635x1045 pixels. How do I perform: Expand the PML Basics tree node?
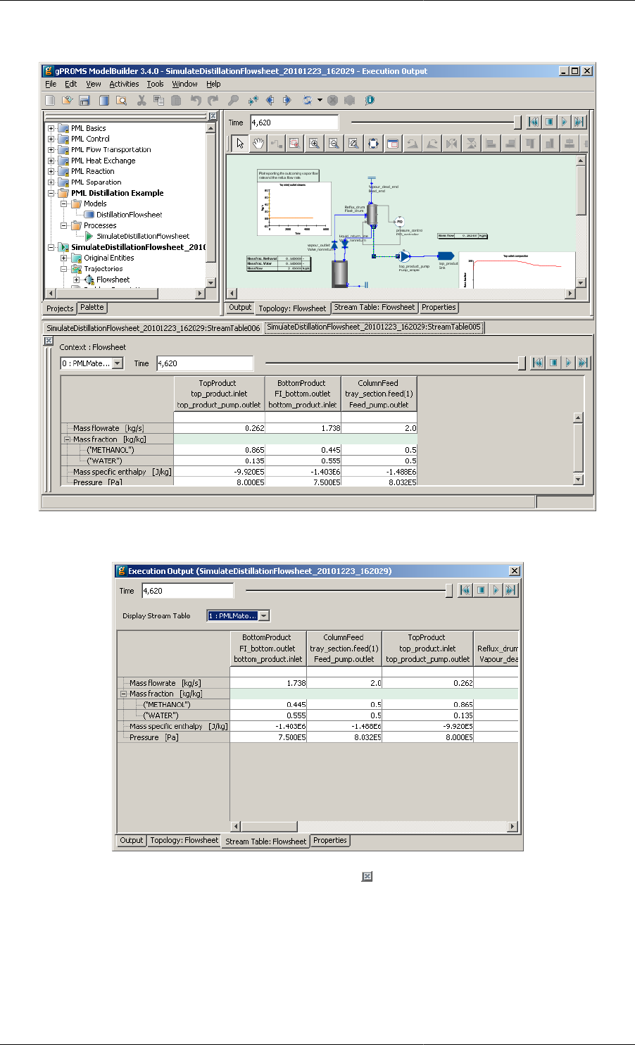(x=51, y=128)
